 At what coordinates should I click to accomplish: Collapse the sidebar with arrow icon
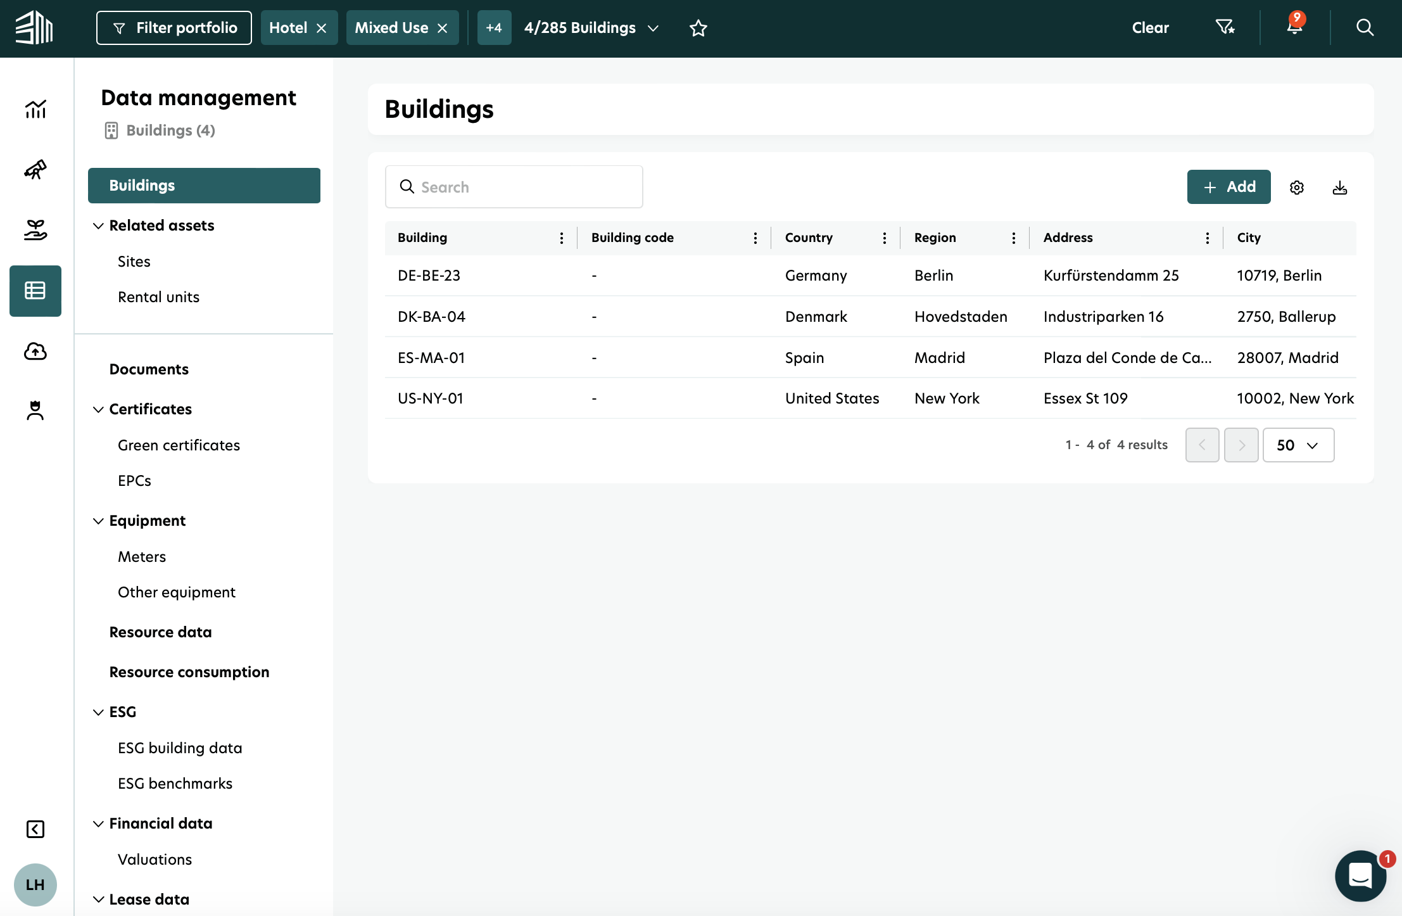pos(35,829)
